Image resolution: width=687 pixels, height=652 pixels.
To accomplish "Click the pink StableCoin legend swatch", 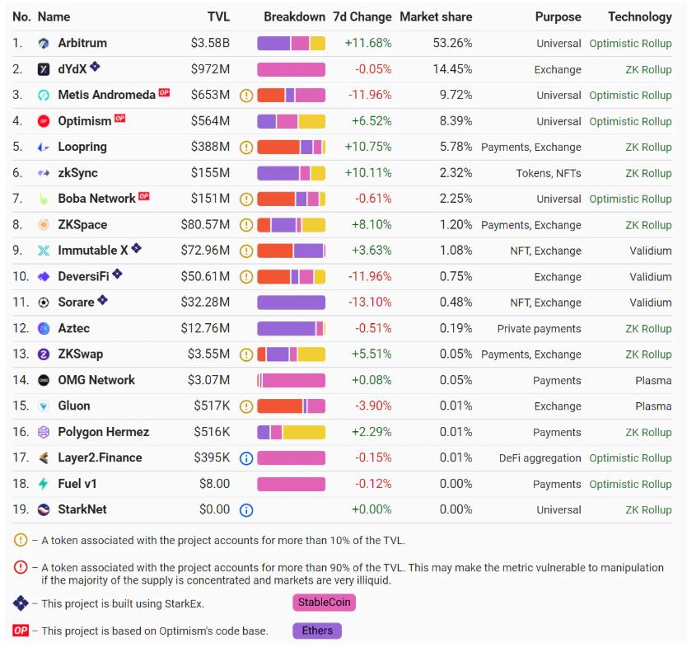I will (x=324, y=603).
